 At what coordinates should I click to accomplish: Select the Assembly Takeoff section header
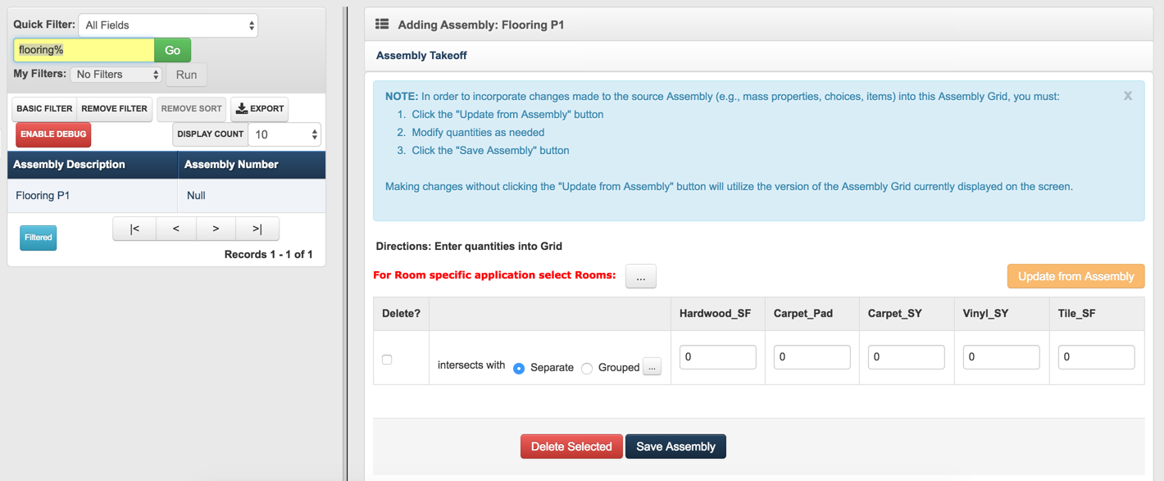pyautogui.click(x=421, y=56)
